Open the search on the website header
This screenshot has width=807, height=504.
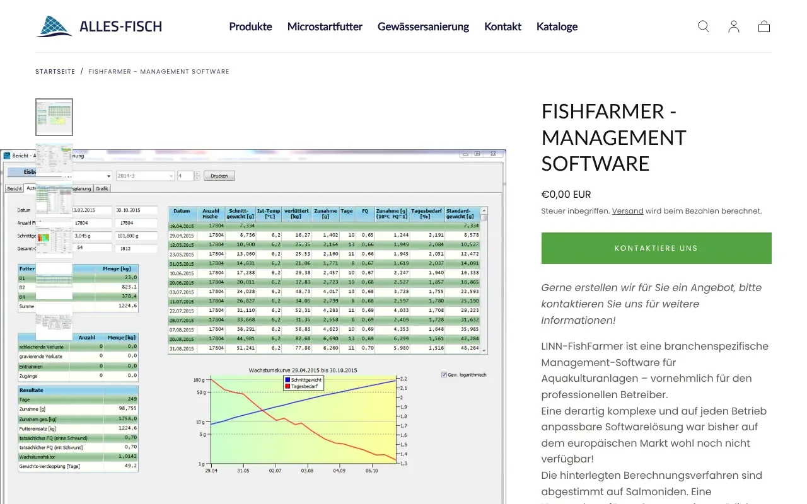tap(703, 26)
